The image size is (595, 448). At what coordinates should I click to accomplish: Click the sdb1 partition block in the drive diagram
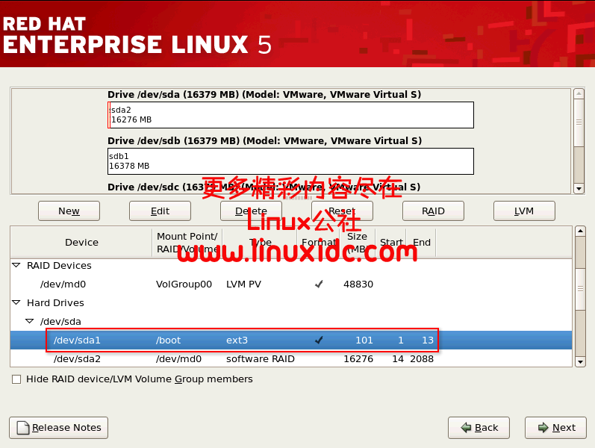point(291,161)
